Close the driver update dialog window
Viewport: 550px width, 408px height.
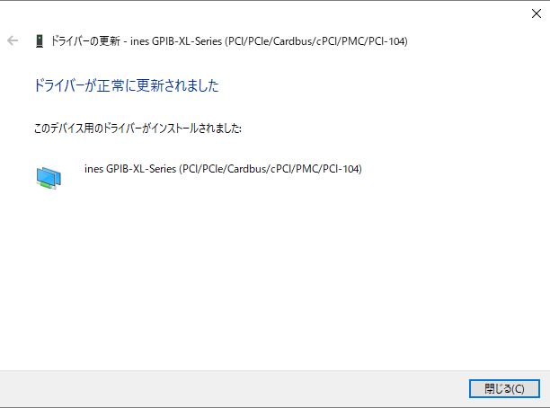pyautogui.click(x=536, y=13)
